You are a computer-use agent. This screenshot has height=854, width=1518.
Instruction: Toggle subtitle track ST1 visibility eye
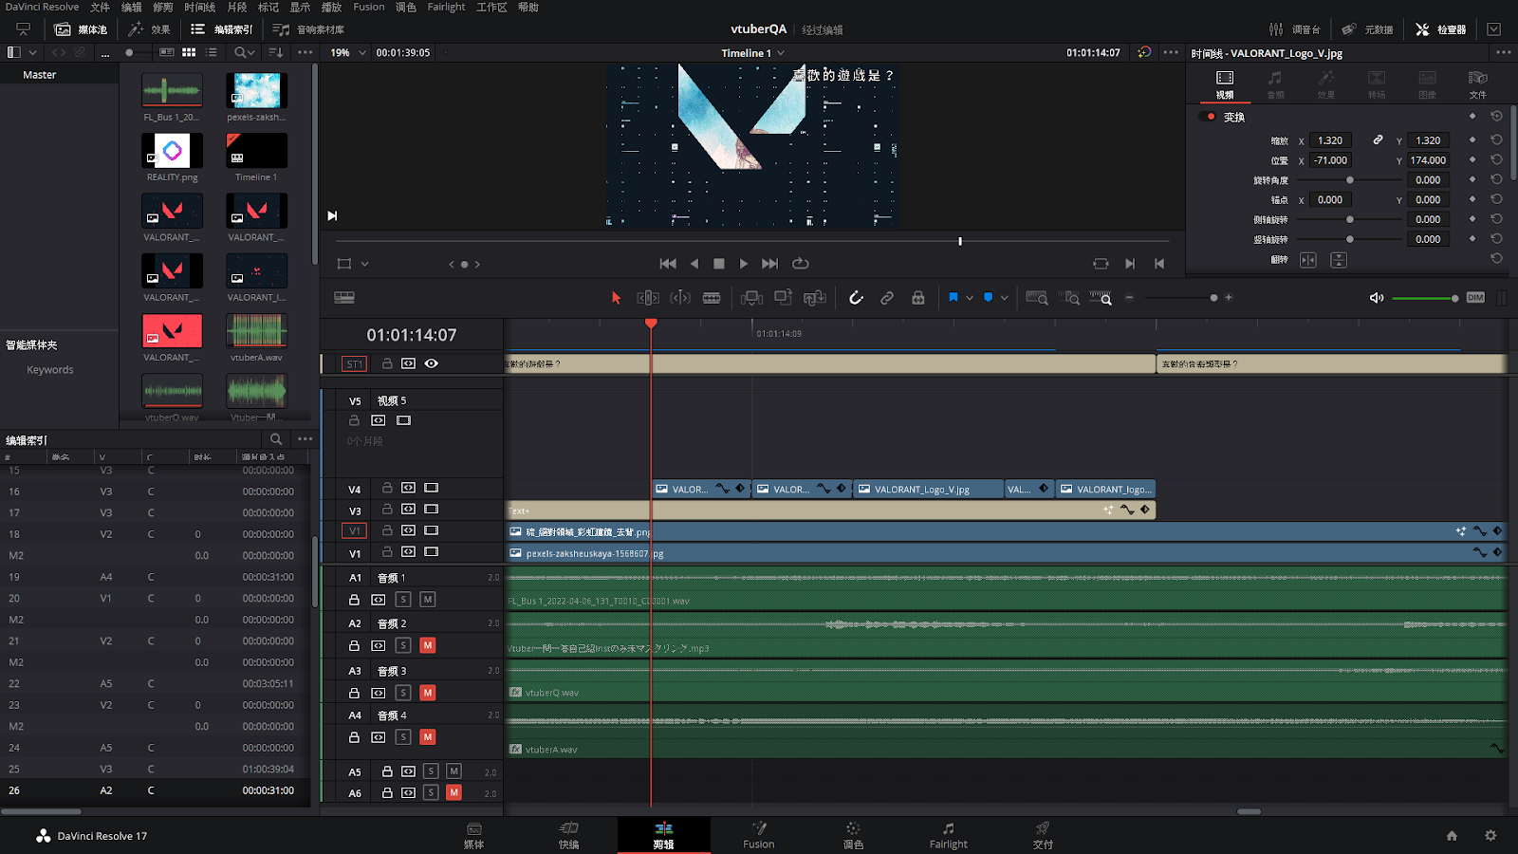pyautogui.click(x=432, y=363)
